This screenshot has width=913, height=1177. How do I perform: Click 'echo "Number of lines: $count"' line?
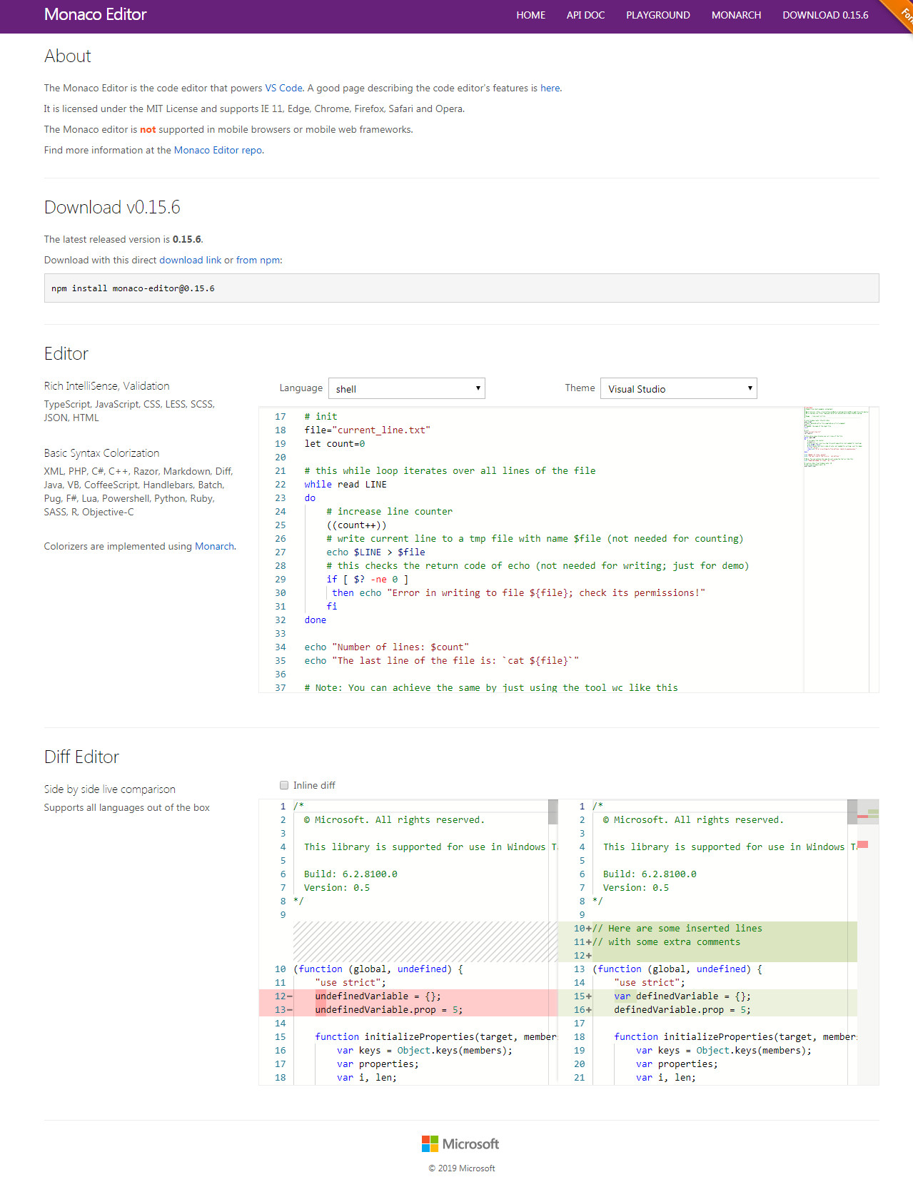(x=386, y=647)
